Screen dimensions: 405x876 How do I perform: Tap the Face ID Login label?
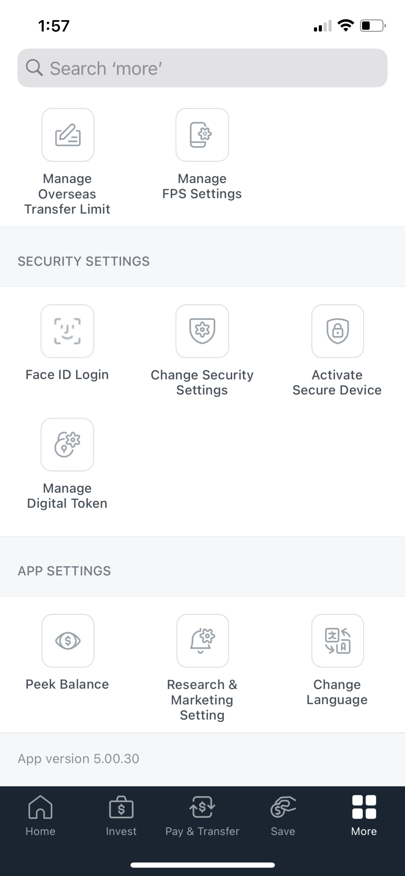(67, 375)
